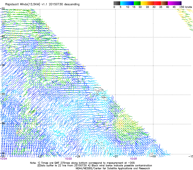Click the gray 0-5 knots color bar segment
This screenshot has width=193, height=170.
[x=117, y=3]
